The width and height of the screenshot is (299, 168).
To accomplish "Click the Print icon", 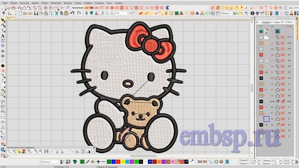I will (x=46, y=14).
